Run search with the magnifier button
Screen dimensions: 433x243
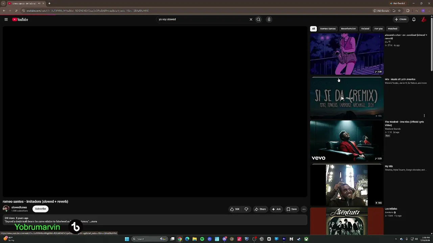258,20
